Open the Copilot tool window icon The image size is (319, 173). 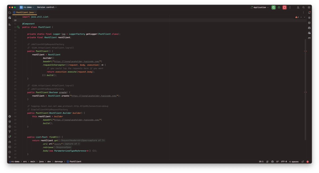pyautogui.click(x=309, y=28)
